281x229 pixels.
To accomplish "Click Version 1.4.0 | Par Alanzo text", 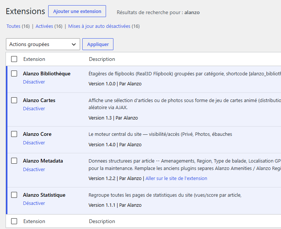I will 115,145.
